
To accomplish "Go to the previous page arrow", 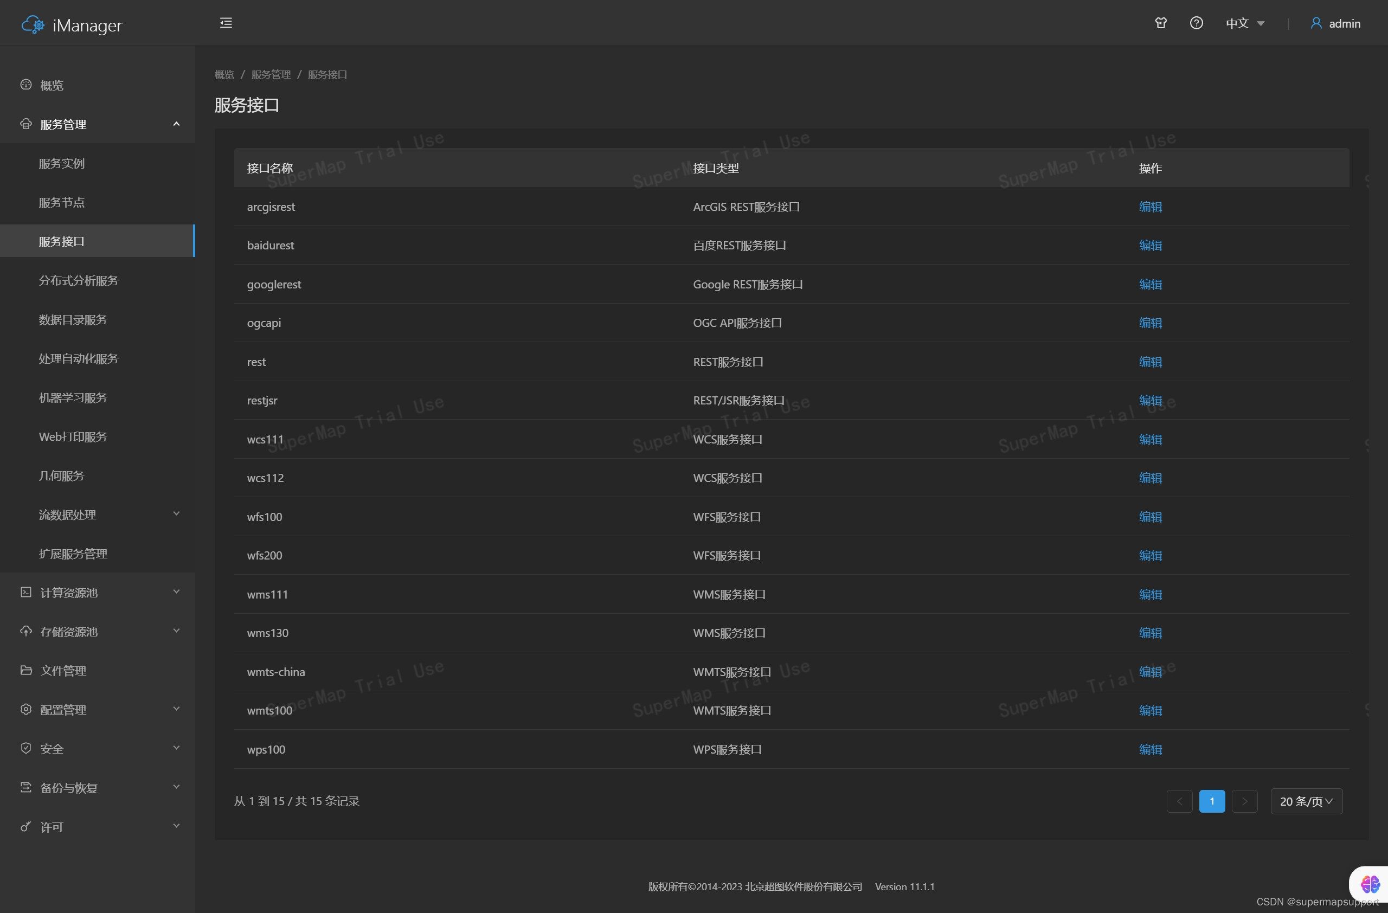I will 1179,801.
